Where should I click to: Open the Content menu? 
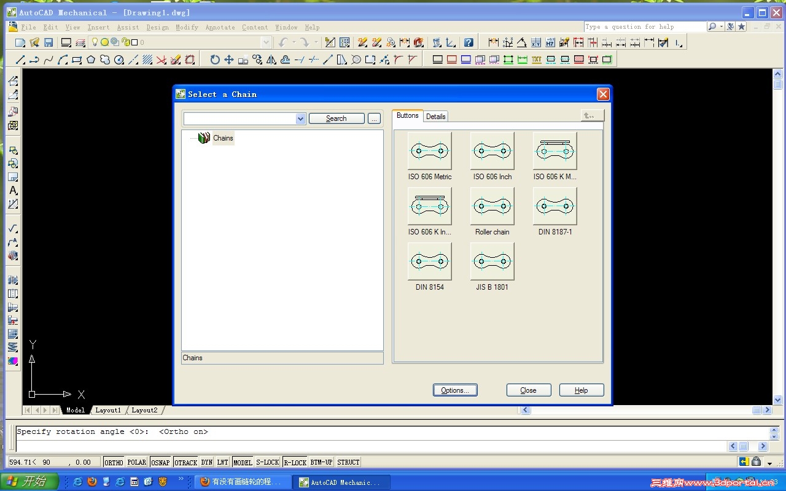click(255, 27)
